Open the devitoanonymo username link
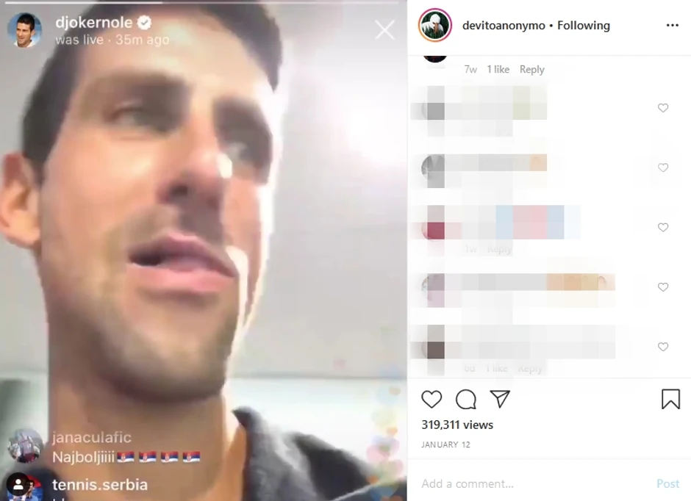This screenshot has height=501, width=691. (x=504, y=26)
